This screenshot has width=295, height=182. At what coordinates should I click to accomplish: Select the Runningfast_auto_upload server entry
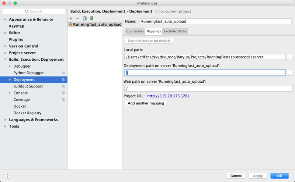click(97, 25)
